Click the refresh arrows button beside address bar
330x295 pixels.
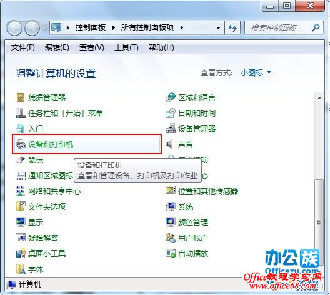point(232,27)
